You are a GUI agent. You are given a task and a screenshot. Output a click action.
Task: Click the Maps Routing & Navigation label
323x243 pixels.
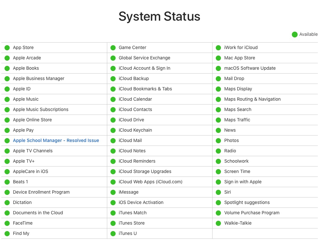coord(252,99)
